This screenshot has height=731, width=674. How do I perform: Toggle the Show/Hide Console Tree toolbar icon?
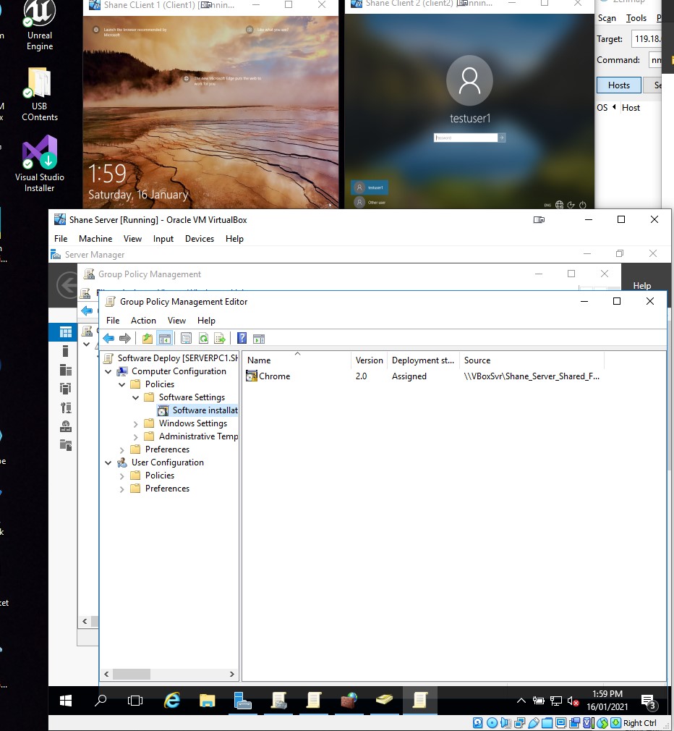pos(164,339)
